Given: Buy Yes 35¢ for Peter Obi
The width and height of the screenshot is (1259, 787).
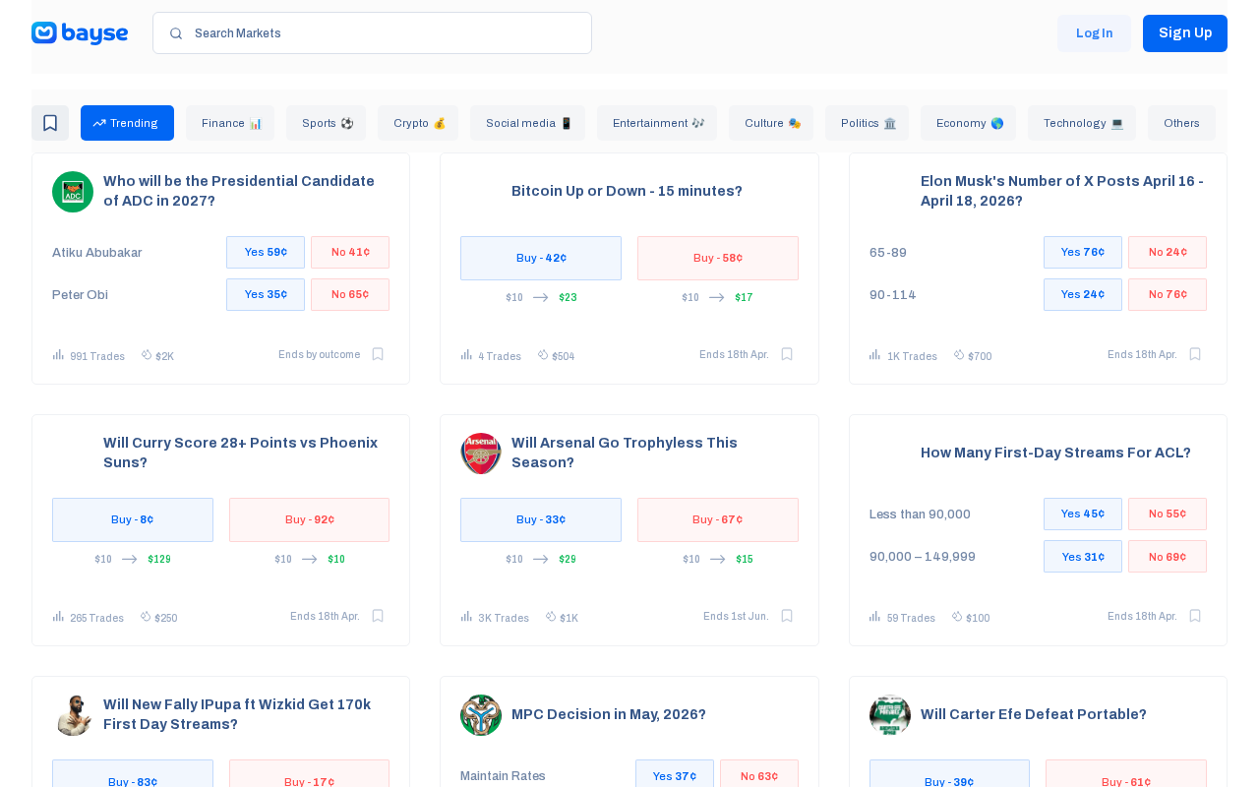Looking at the screenshot, I should tap(266, 295).
